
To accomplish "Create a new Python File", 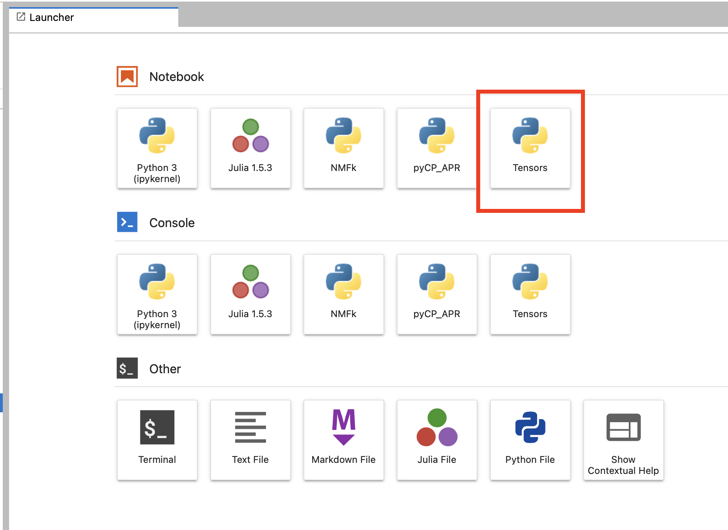I will point(530,440).
